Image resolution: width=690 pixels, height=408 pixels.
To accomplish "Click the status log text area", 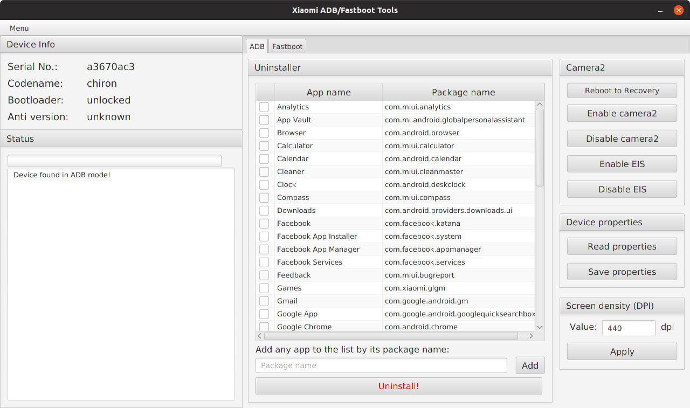I will [121, 284].
